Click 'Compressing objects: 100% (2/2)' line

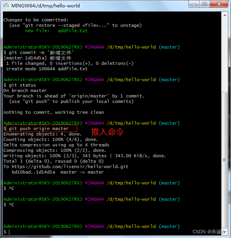55,150
